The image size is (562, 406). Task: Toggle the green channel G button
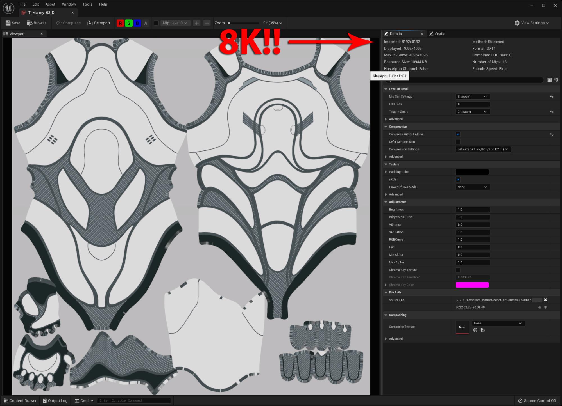tap(129, 23)
